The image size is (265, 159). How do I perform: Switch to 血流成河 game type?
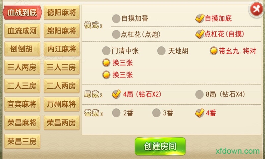click(x=22, y=31)
